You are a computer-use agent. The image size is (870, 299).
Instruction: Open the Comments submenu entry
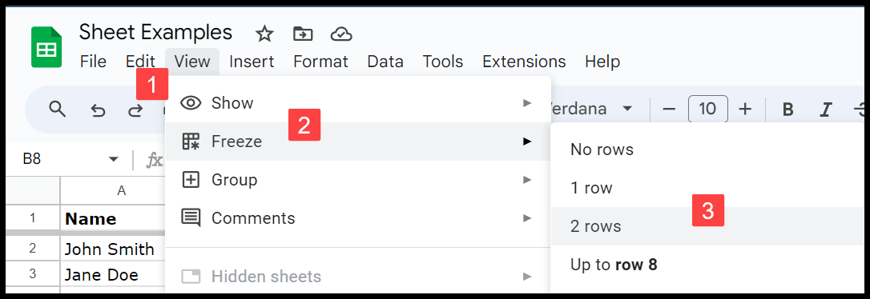pyautogui.click(x=358, y=218)
